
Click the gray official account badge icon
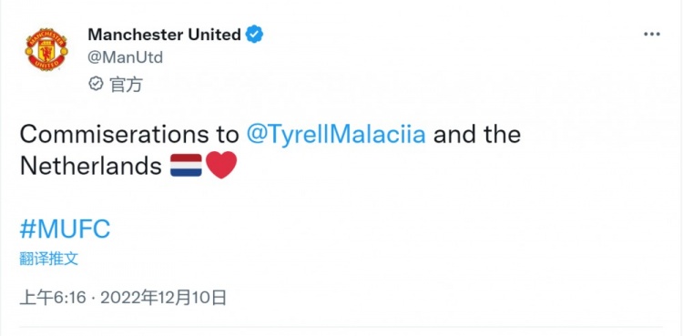pyautogui.click(x=96, y=83)
